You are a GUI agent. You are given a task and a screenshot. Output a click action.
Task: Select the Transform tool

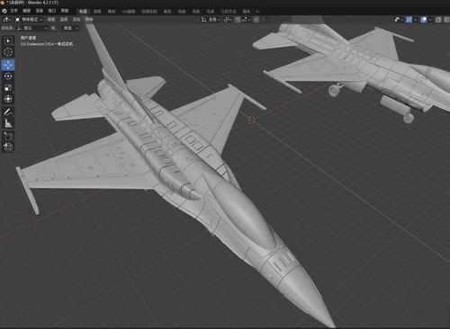8,99
